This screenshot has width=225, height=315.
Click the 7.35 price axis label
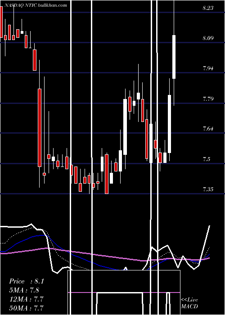208,189
